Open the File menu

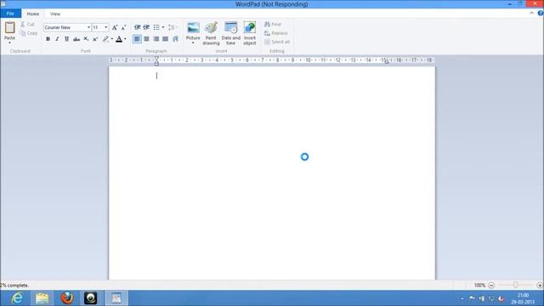[10, 14]
